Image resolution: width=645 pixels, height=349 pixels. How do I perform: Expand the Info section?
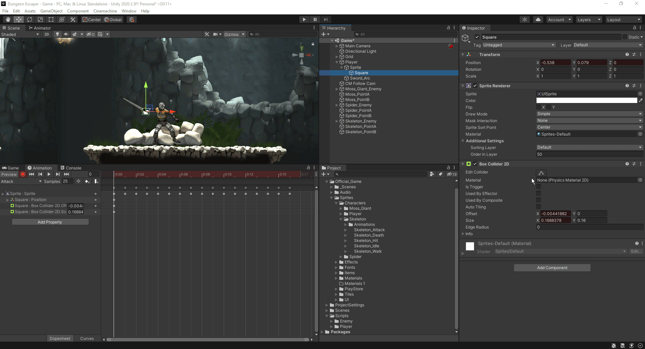(463, 234)
